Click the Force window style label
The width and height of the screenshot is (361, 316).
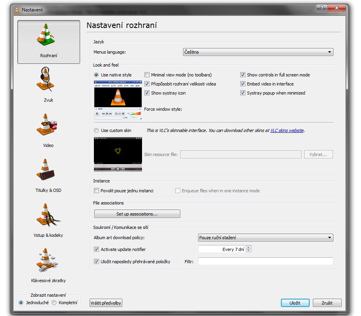pos(163,109)
